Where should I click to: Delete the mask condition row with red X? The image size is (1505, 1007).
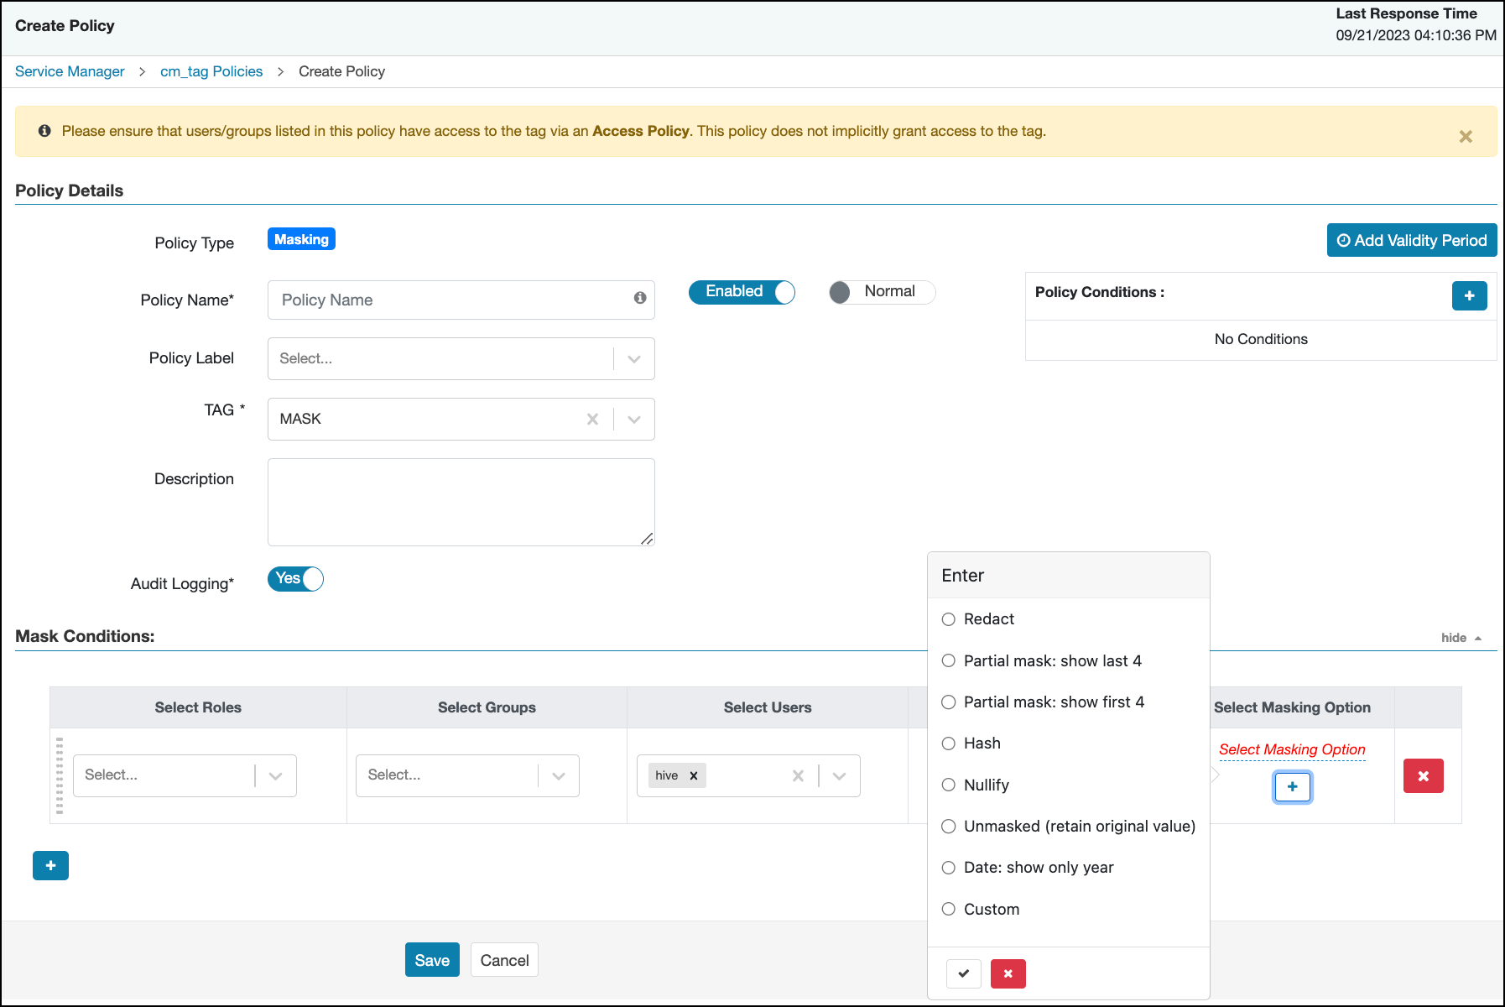pos(1423,776)
